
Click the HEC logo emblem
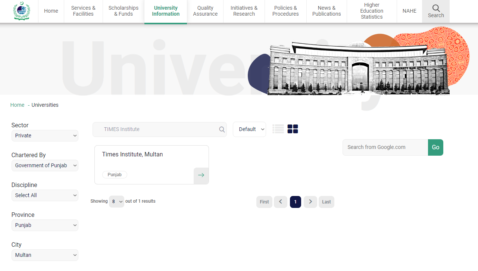[21, 11]
